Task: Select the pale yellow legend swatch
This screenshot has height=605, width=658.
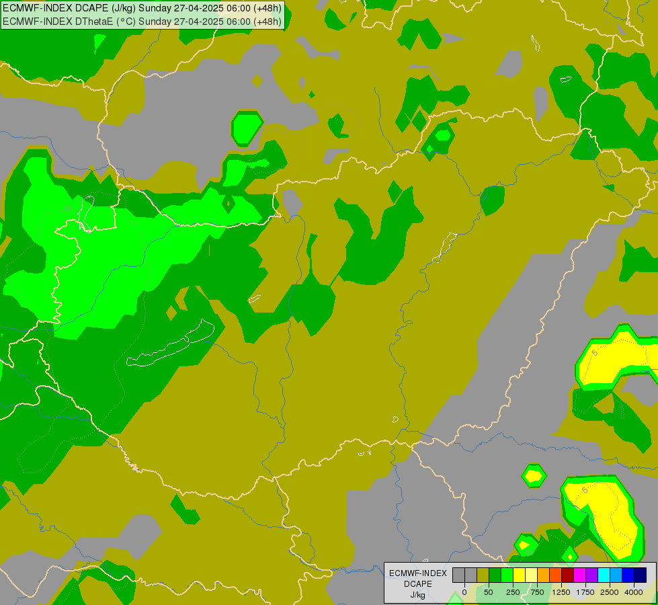Action: point(532,575)
